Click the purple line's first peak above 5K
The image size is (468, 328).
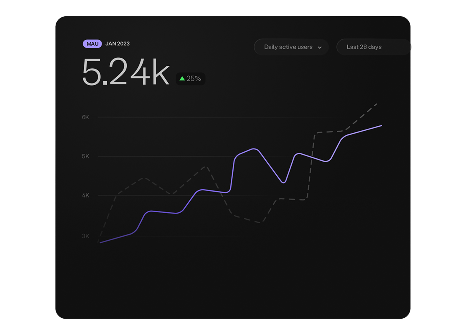pos(254,149)
